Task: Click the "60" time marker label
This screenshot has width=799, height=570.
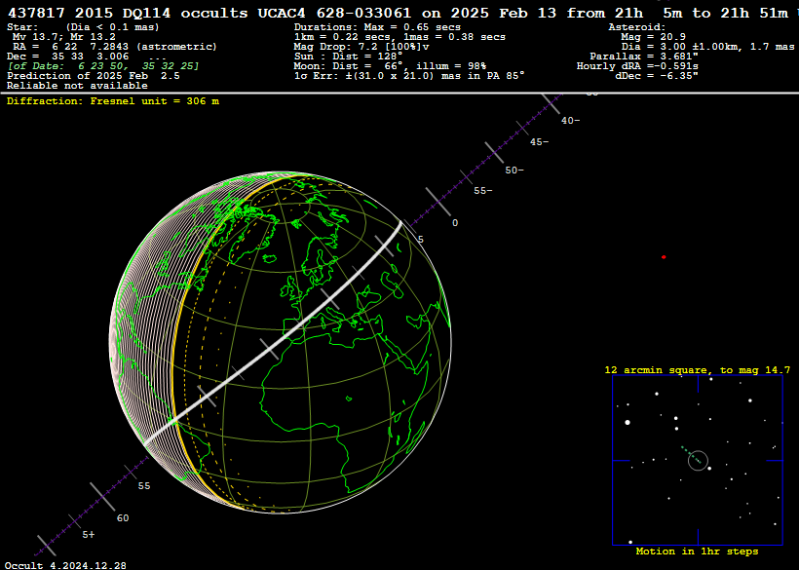Action: (x=123, y=518)
